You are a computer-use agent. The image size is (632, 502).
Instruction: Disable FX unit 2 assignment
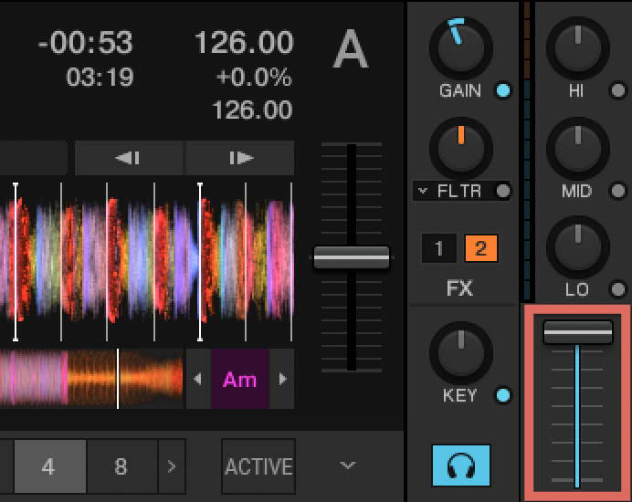[481, 248]
